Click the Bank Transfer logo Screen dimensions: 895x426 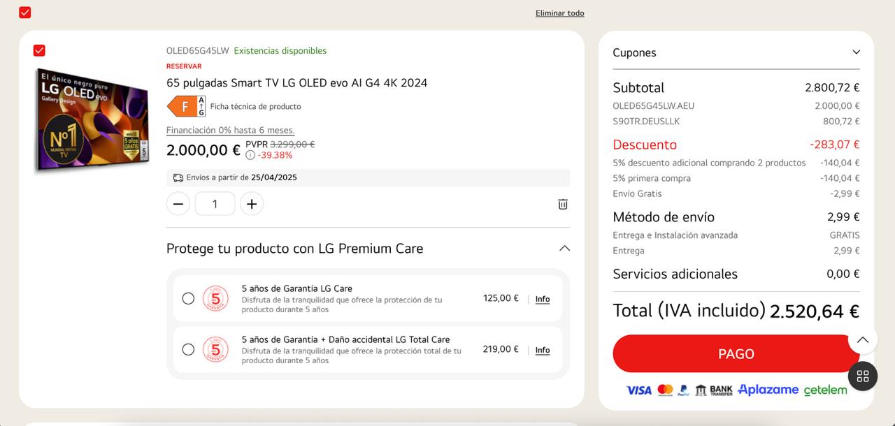[714, 390]
